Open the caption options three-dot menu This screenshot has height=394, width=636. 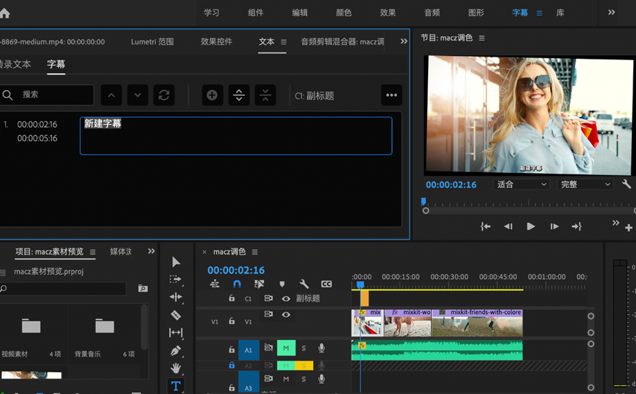point(391,95)
